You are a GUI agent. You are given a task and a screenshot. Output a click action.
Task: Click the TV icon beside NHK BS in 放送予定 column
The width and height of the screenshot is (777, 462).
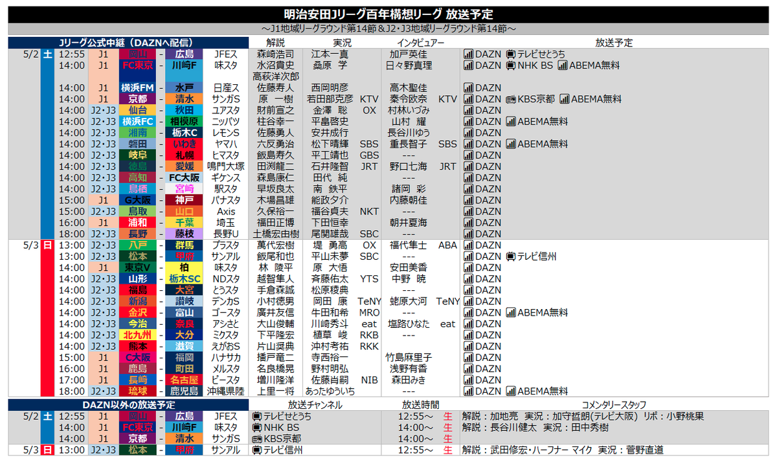pos(510,65)
